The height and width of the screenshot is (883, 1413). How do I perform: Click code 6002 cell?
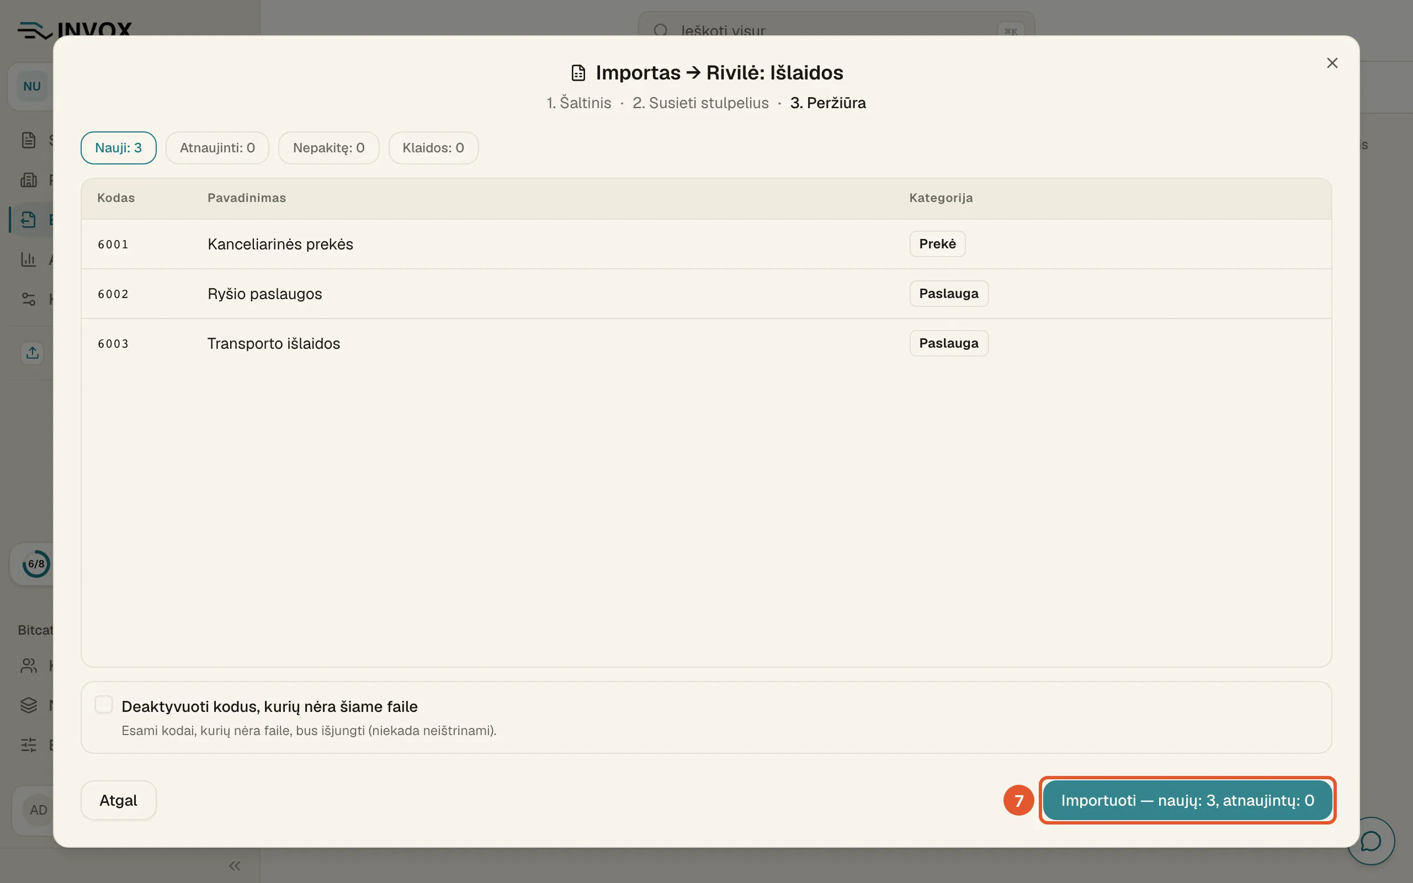tap(113, 294)
